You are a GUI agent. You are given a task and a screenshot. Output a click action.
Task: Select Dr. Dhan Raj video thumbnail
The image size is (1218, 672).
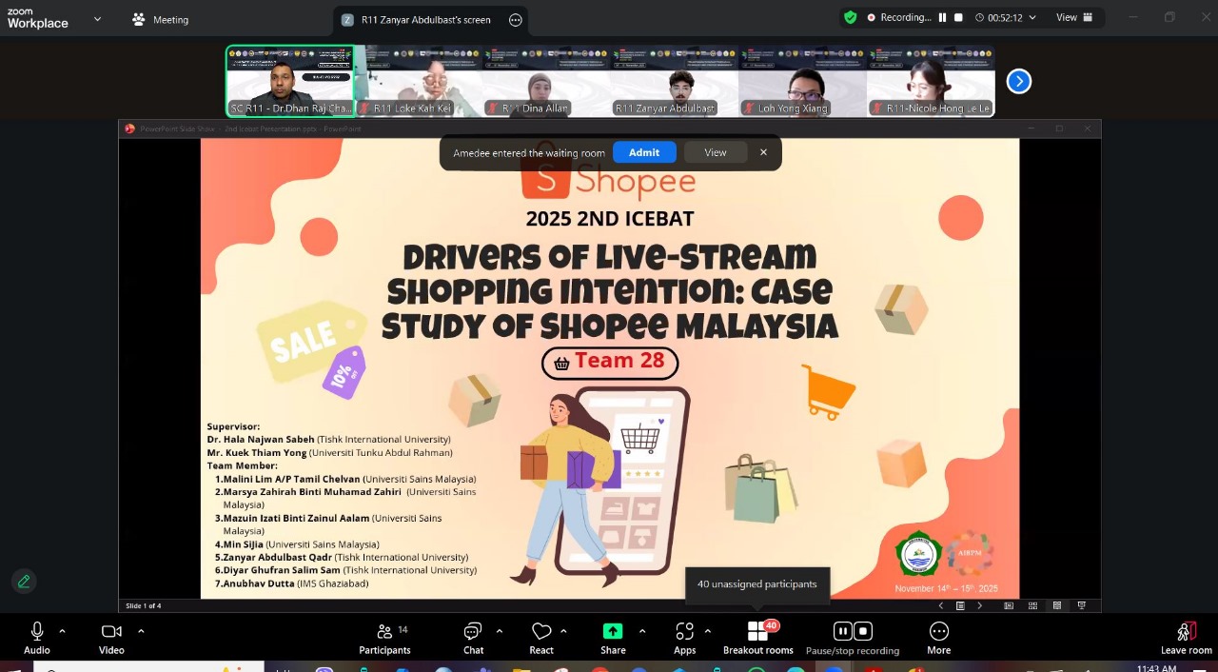coord(289,82)
